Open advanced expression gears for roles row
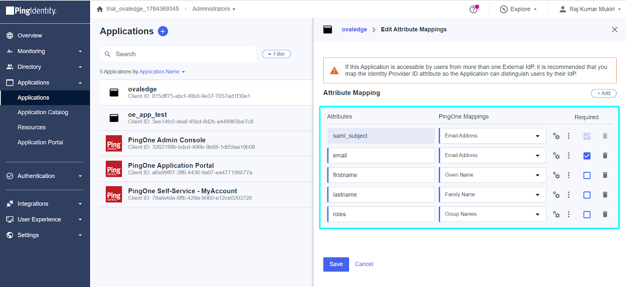Viewport: 626px width, 287px height. [556, 214]
